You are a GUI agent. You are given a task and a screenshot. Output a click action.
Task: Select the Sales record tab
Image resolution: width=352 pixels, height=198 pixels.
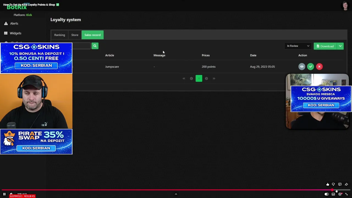tap(92, 35)
